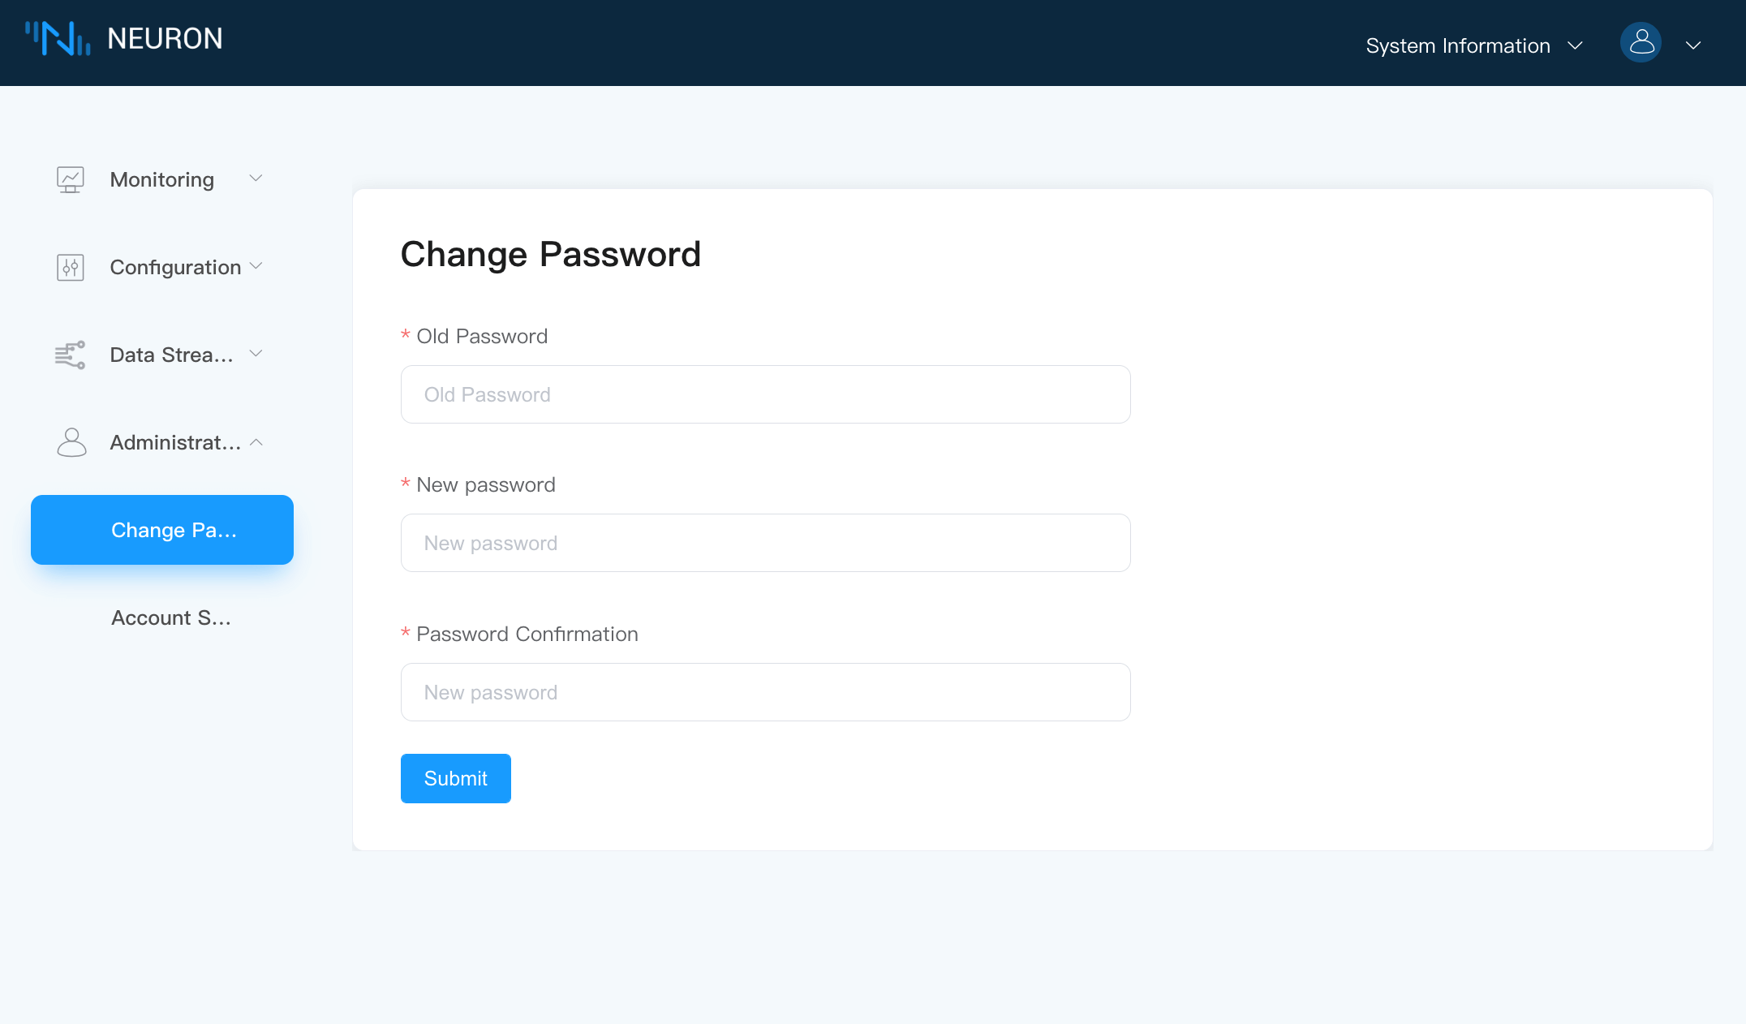Image resolution: width=1746 pixels, height=1024 pixels.
Task: Click the header chevron next to the avatar
Action: (1694, 46)
